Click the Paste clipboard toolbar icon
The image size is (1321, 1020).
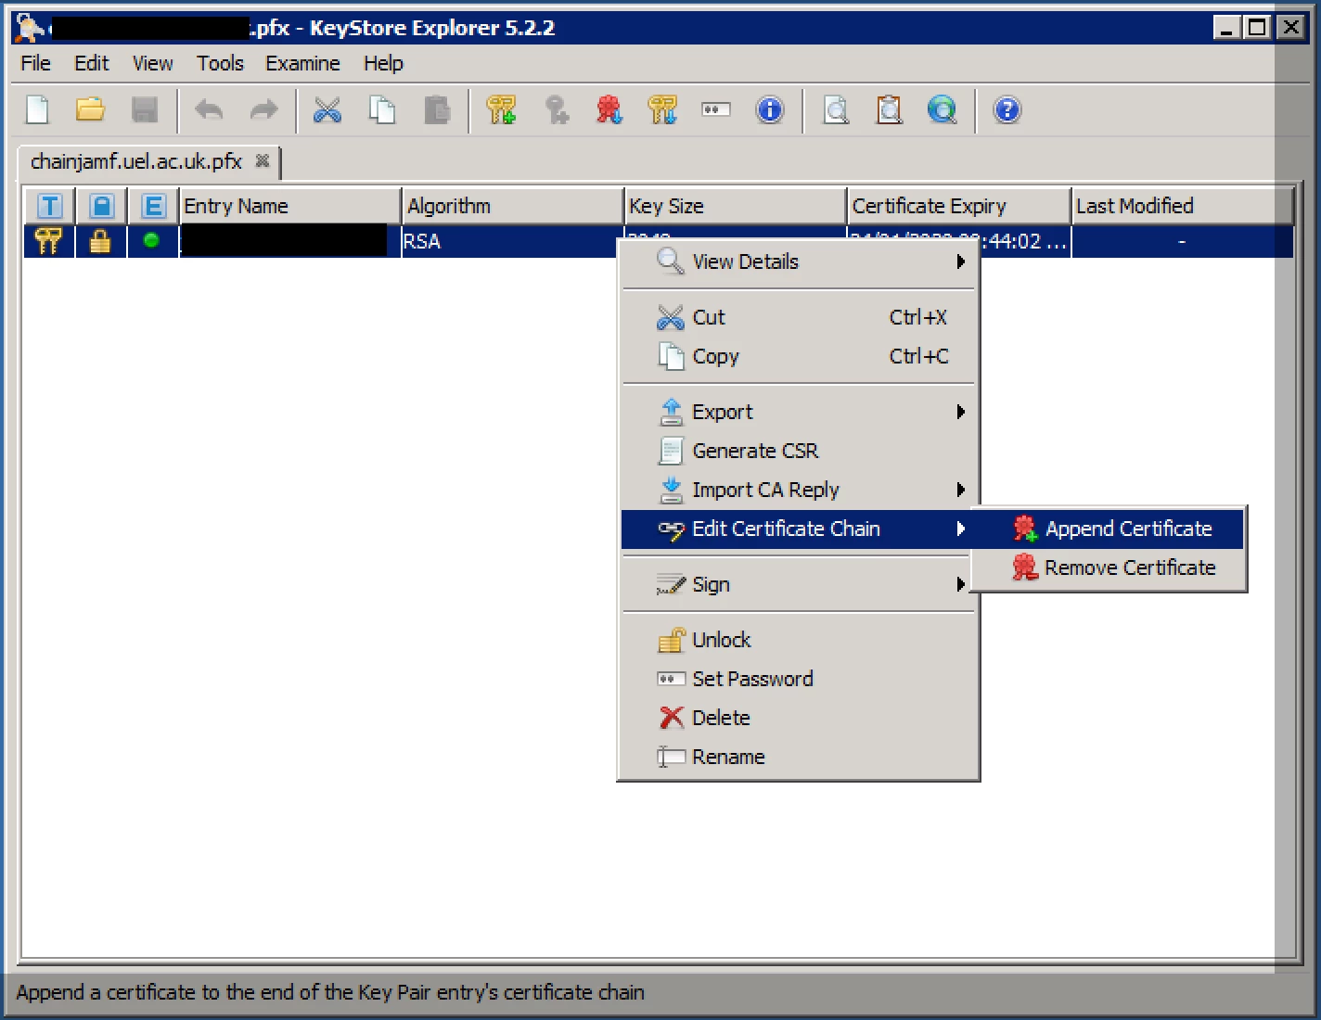[437, 110]
